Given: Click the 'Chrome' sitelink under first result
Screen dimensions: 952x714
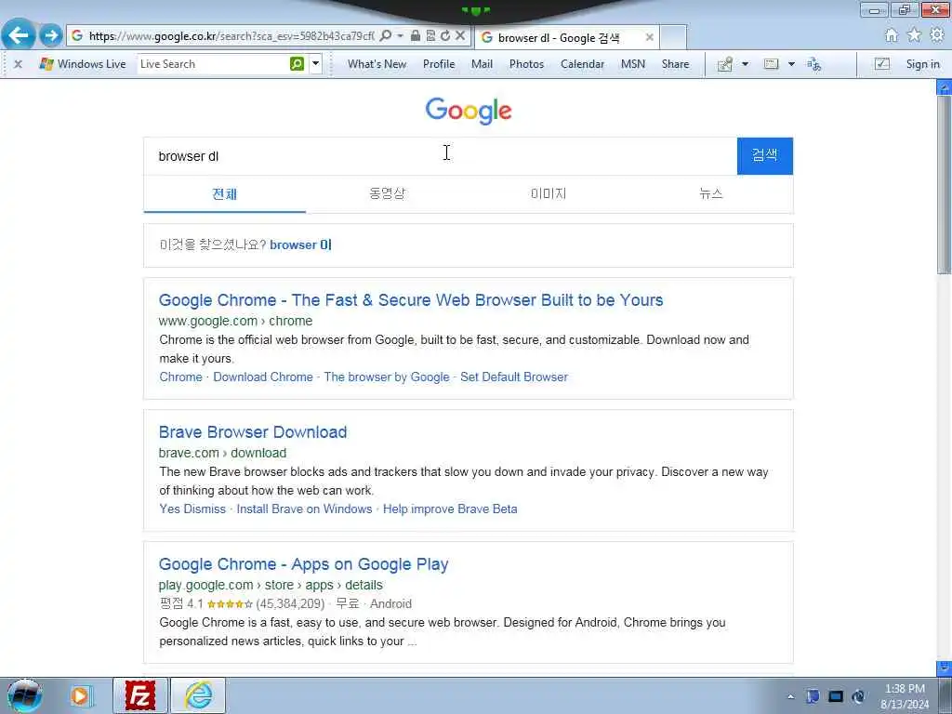Looking at the screenshot, I should click(x=180, y=377).
